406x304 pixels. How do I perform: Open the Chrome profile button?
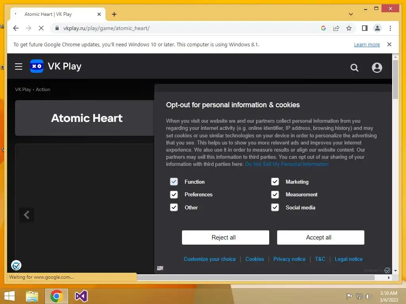(x=377, y=28)
